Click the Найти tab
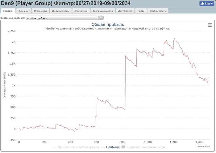216x153 pixels. [x=141, y=11]
